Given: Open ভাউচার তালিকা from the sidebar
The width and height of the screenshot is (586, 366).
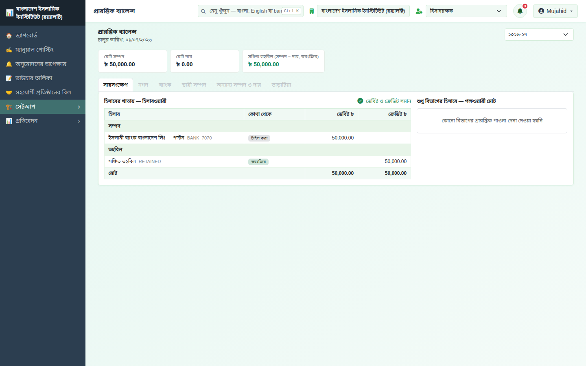Looking at the screenshot, I should pyautogui.click(x=43, y=78).
